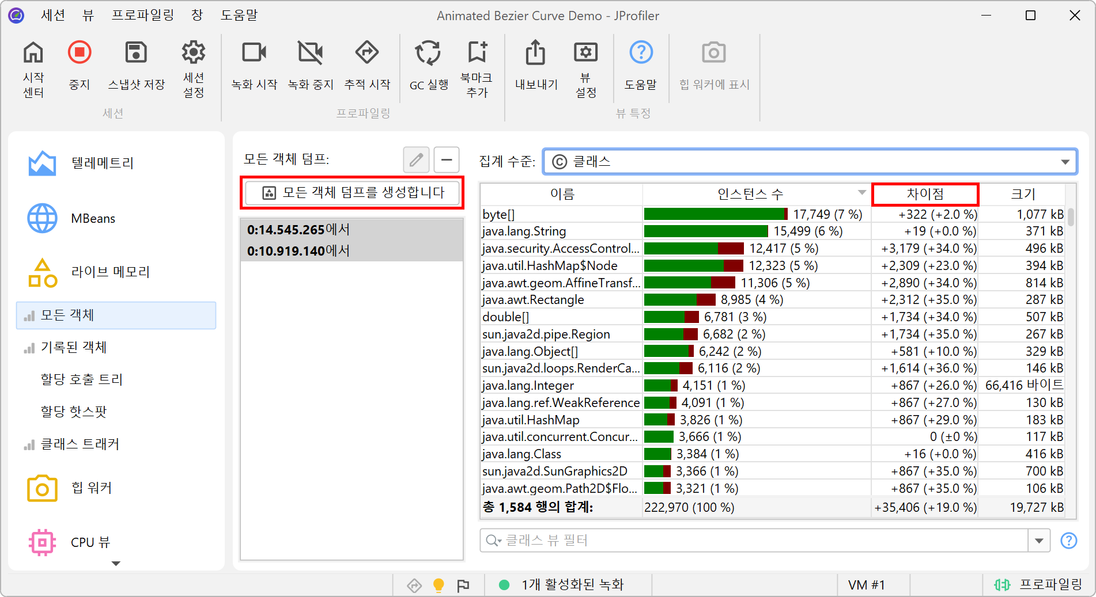Click the Add Bookmark icon
The image size is (1096, 597).
[x=477, y=53]
